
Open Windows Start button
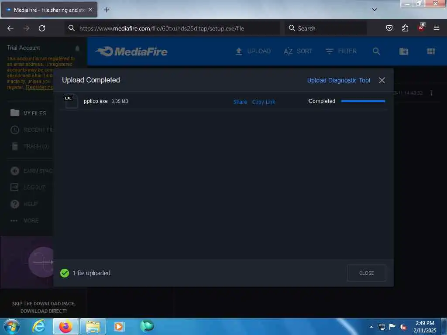[12, 326]
